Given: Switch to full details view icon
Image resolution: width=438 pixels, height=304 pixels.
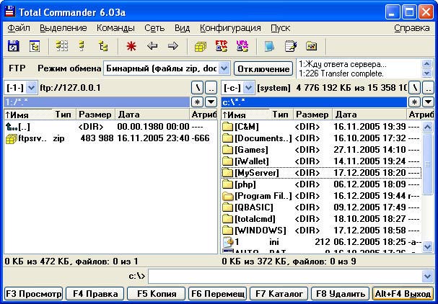Looking at the screenshot, I should click(82, 46).
